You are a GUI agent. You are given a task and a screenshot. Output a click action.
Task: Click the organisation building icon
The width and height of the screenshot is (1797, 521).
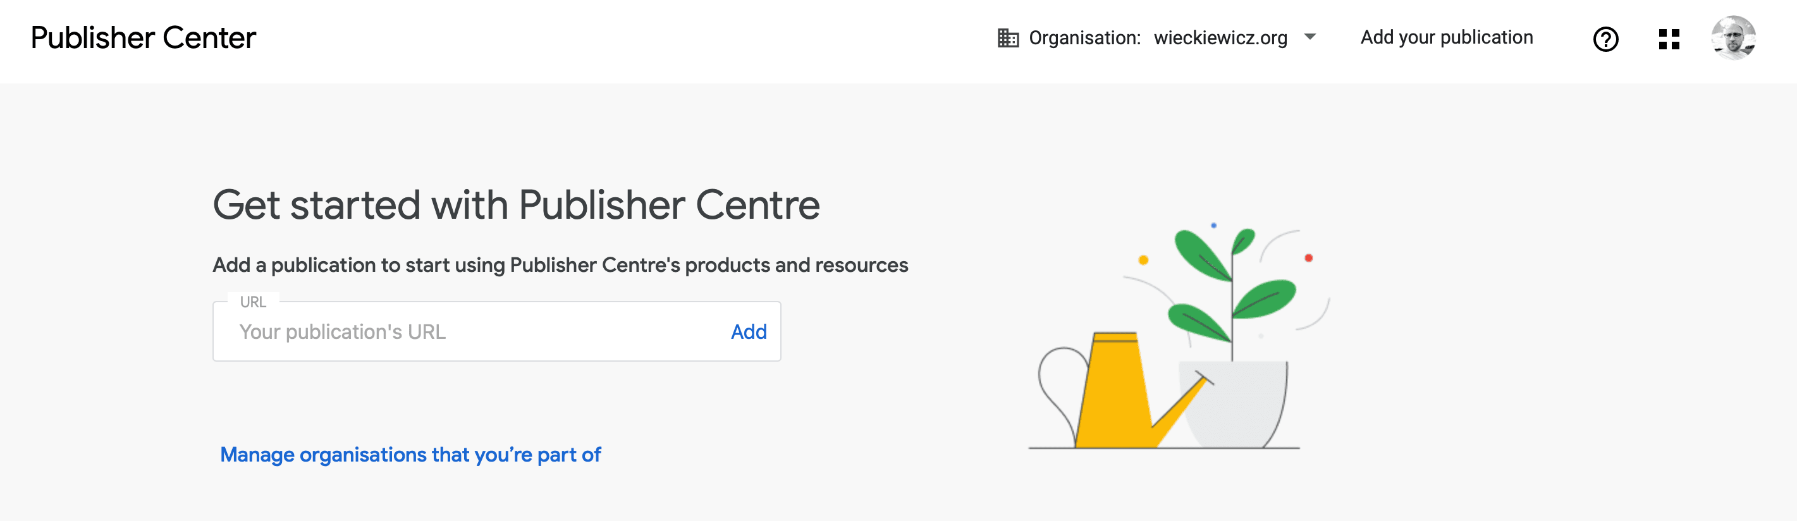tap(1007, 38)
